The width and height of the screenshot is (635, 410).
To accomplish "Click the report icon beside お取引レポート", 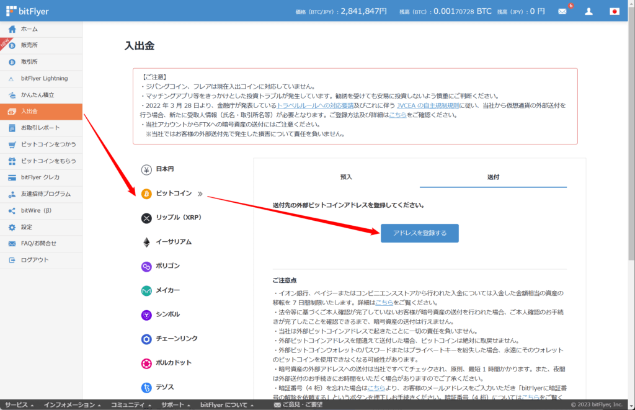I will tap(12, 128).
